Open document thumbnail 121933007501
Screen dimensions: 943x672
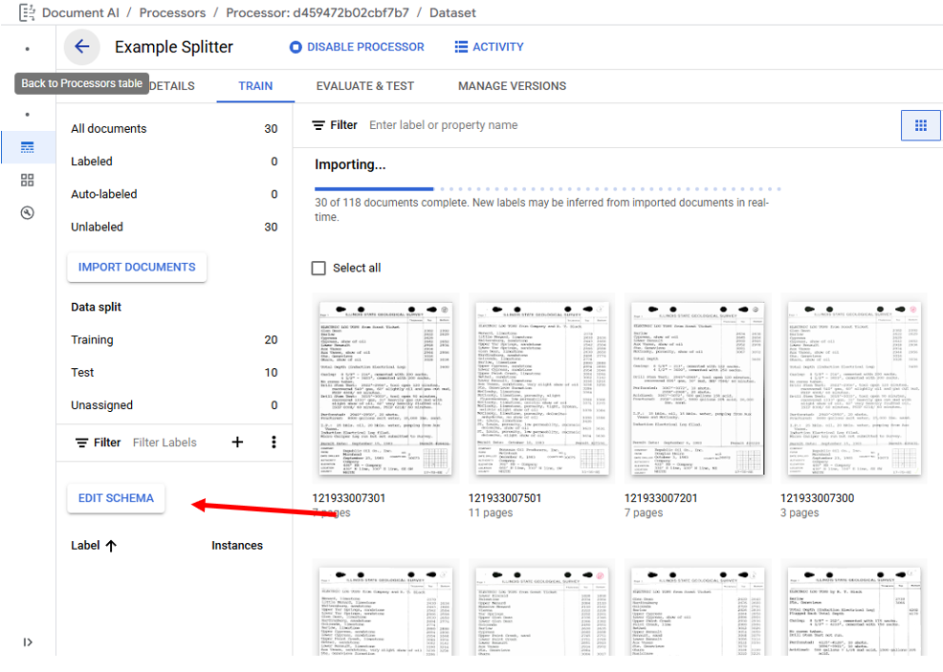pos(540,387)
